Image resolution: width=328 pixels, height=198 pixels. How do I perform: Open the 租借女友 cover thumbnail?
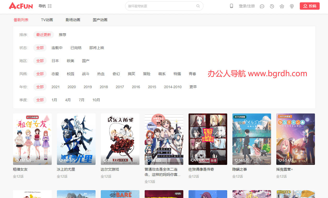[x=32, y=139]
